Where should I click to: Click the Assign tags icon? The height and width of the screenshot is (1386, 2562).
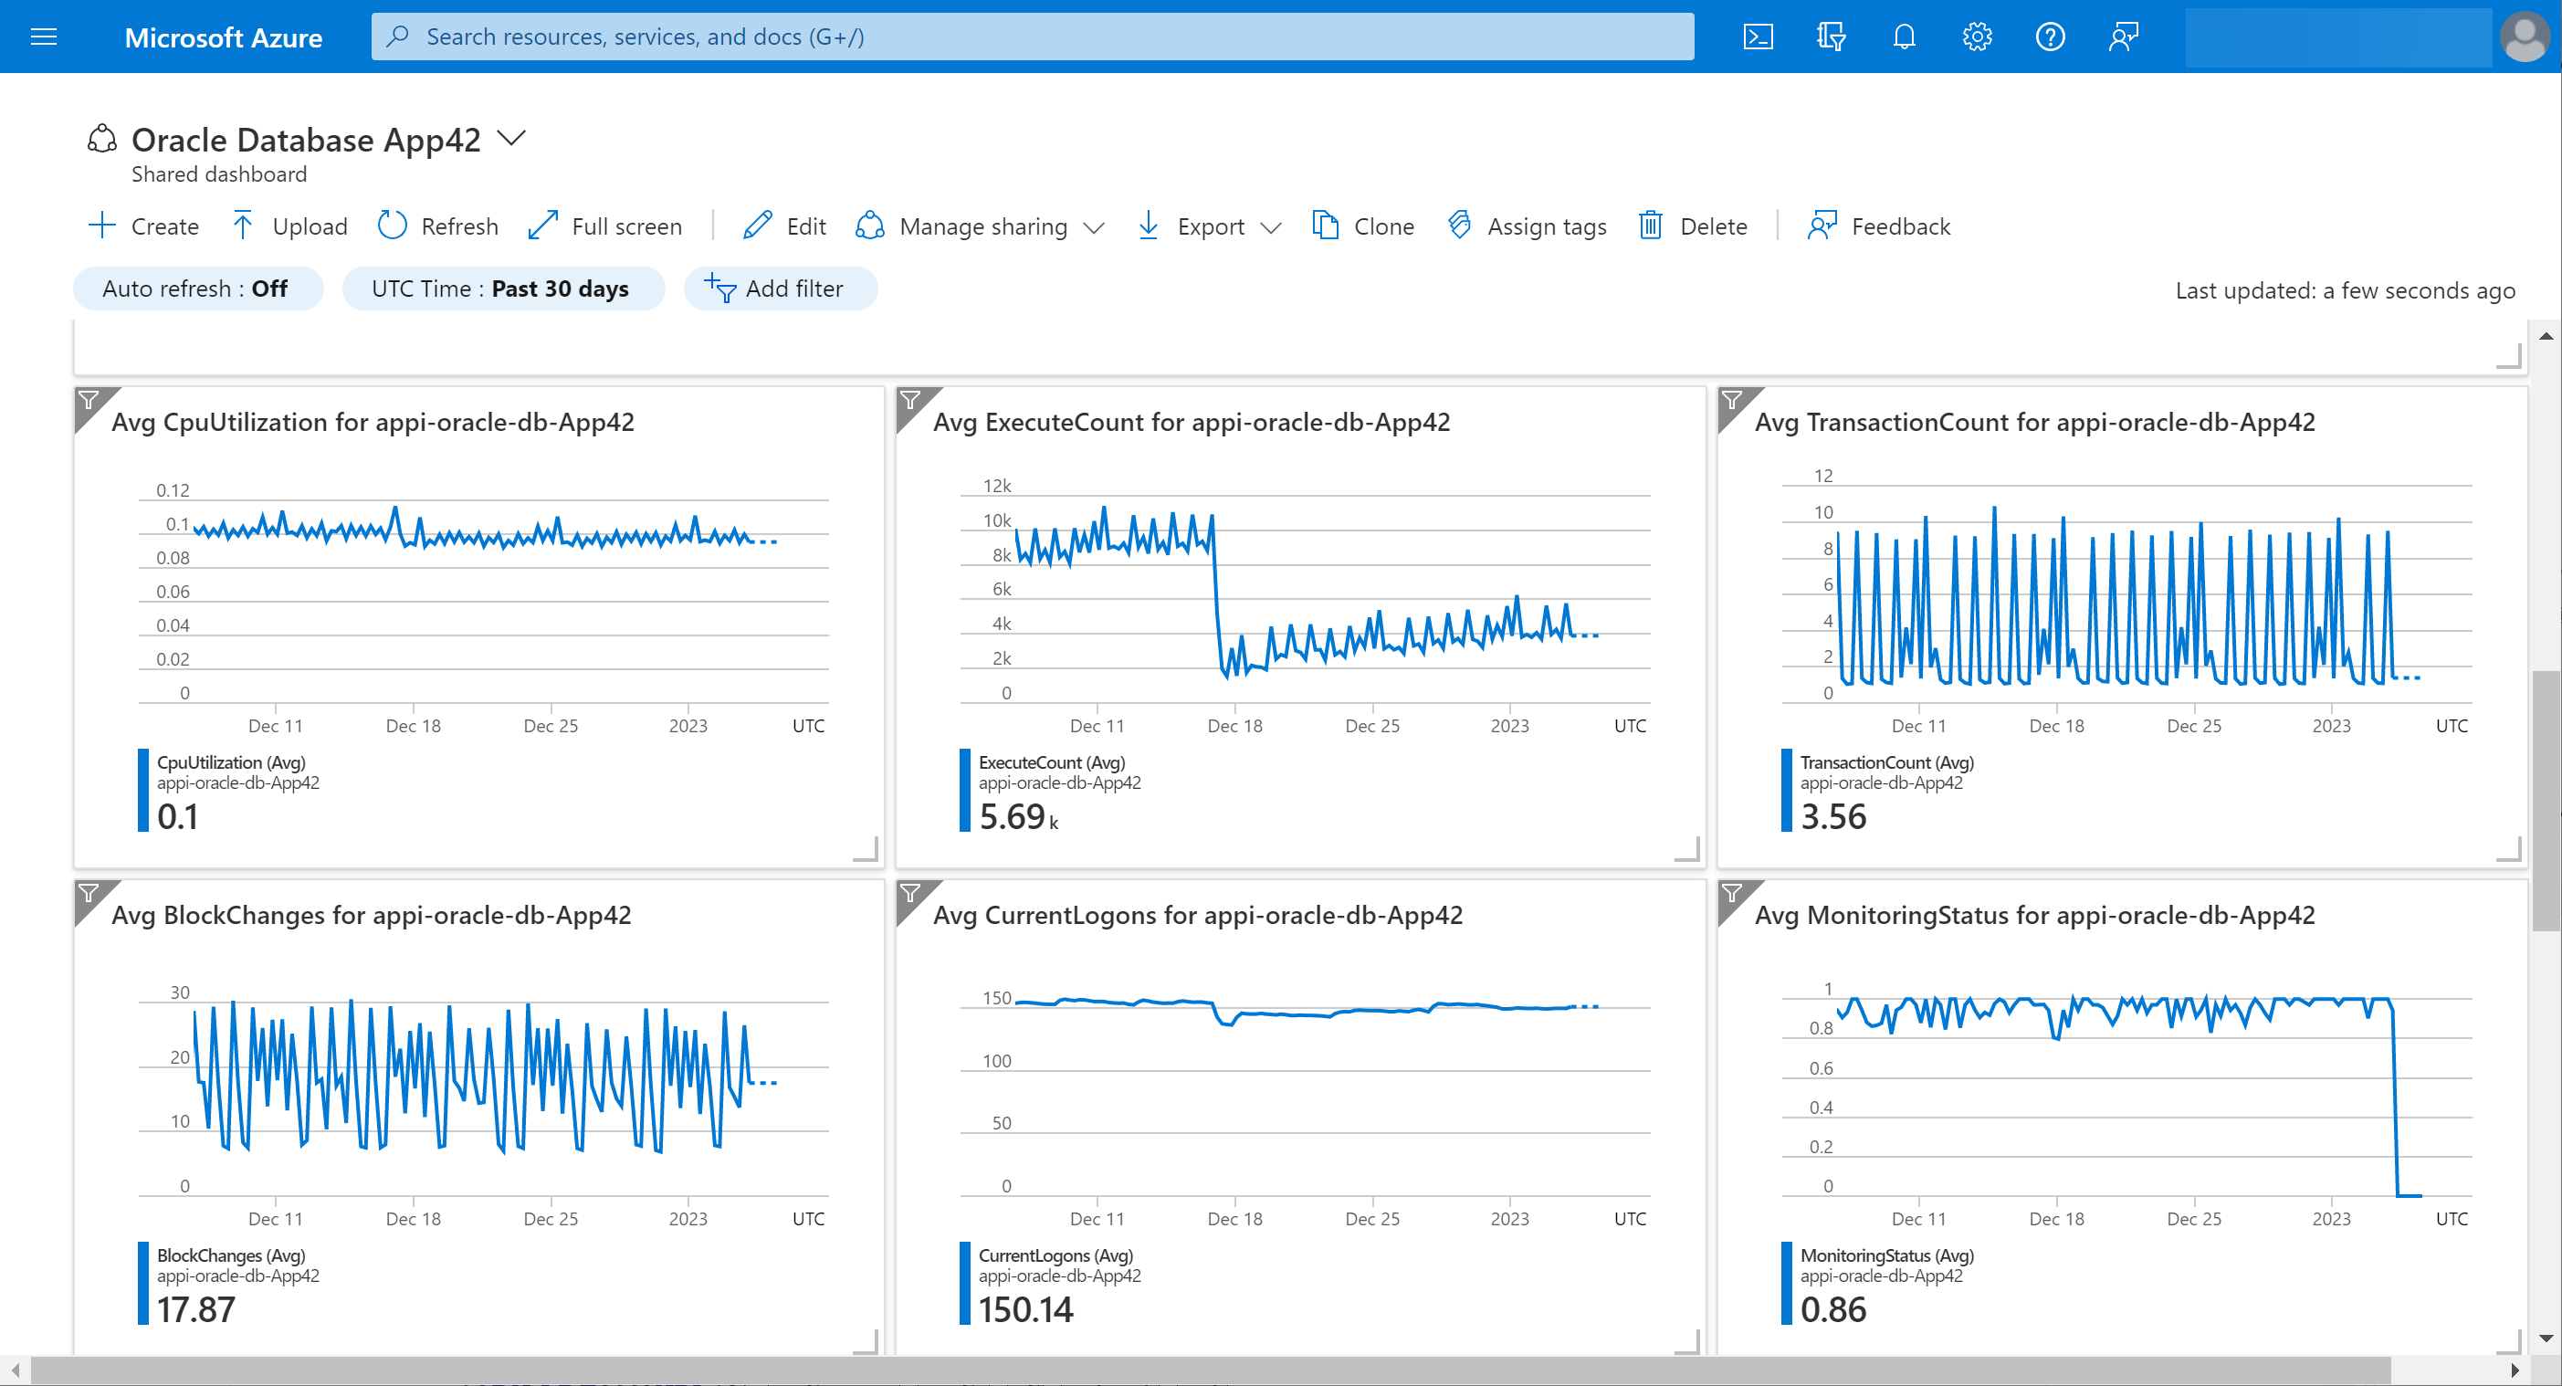tap(1459, 226)
